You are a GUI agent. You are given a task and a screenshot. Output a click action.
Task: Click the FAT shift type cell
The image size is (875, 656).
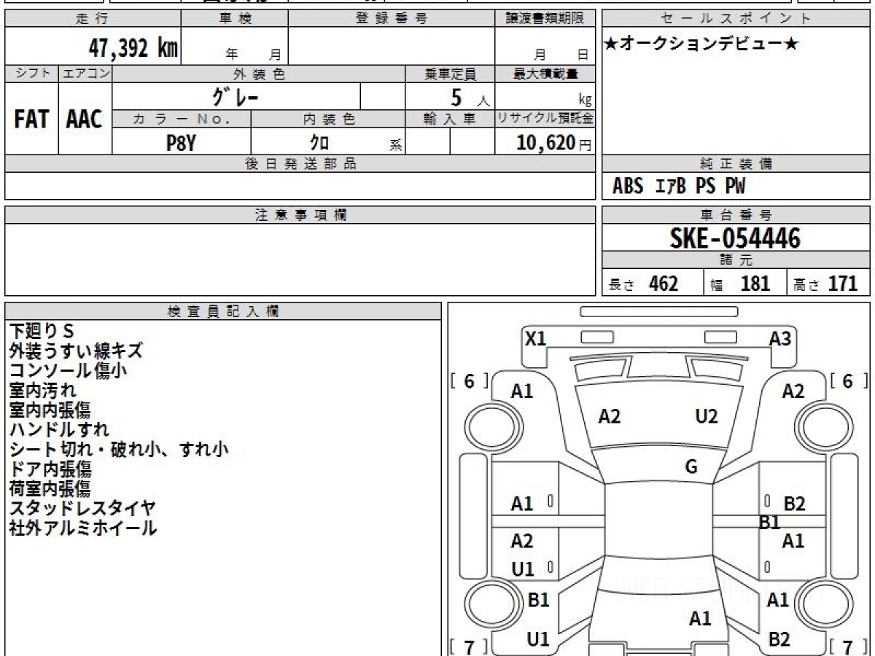tap(31, 119)
